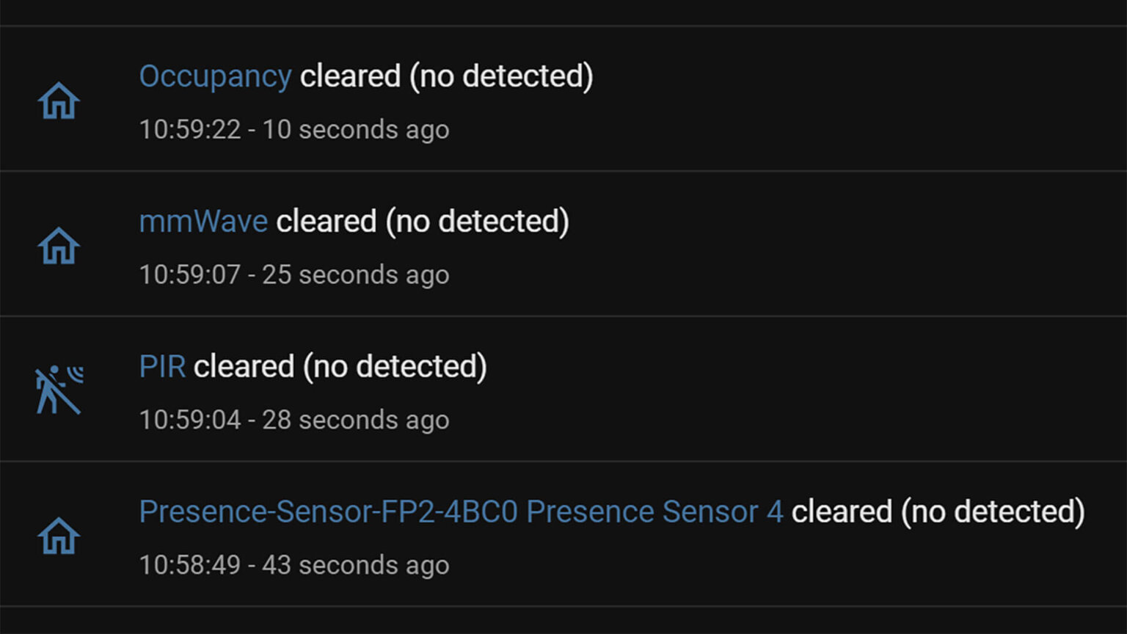Viewport: 1127px width, 634px height.
Task: Open the mmWave entity details
Action: pos(203,220)
